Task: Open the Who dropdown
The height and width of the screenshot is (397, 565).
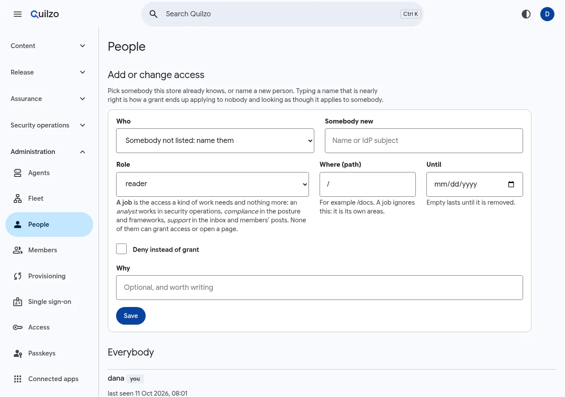Action: [215, 141]
